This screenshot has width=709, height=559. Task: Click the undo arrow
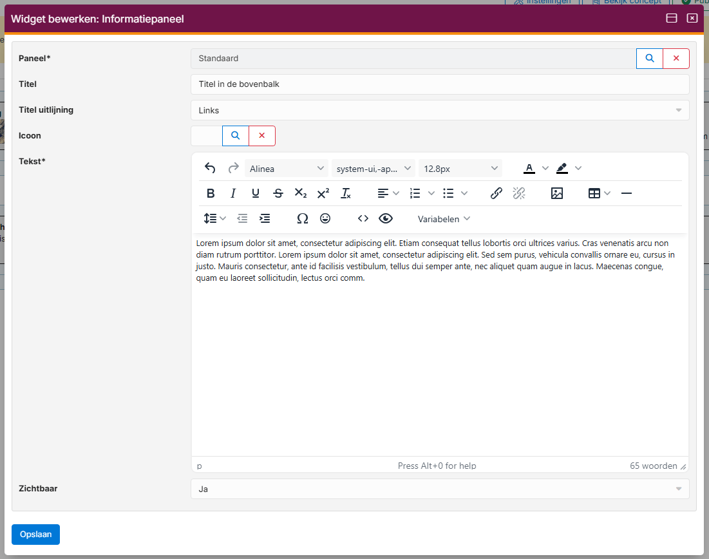point(210,168)
